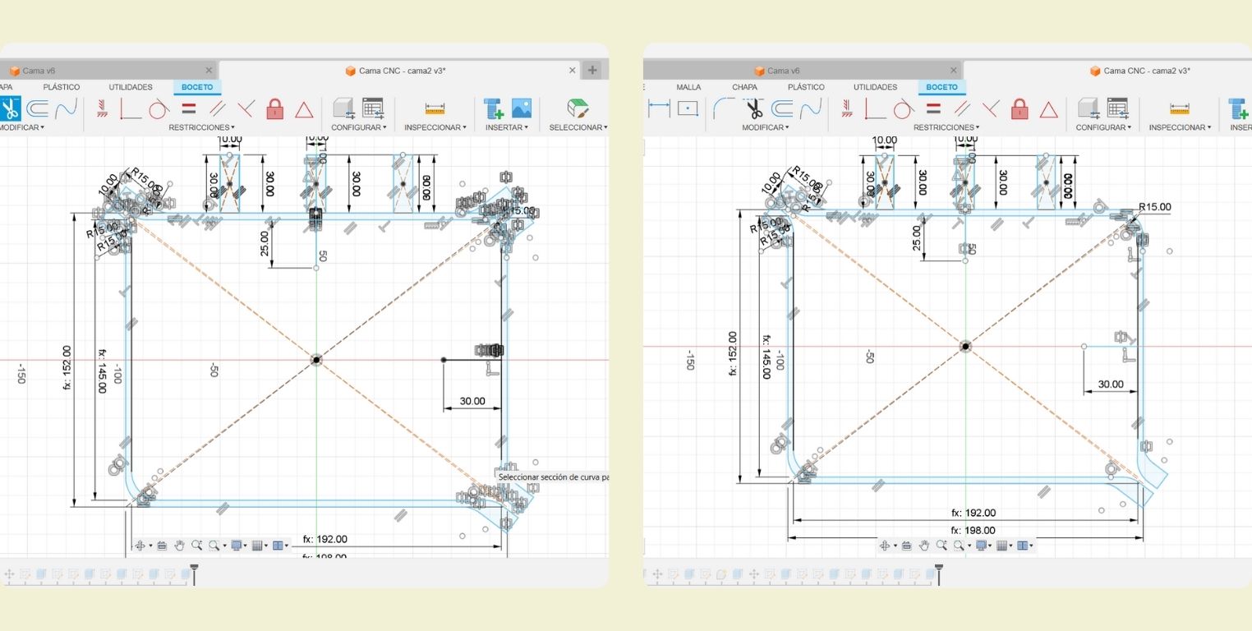This screenshot has height=631, width=1252.
Task: Expand RESTRICCIONES dropdown in left screenshot
Action: tap(202, 127)
